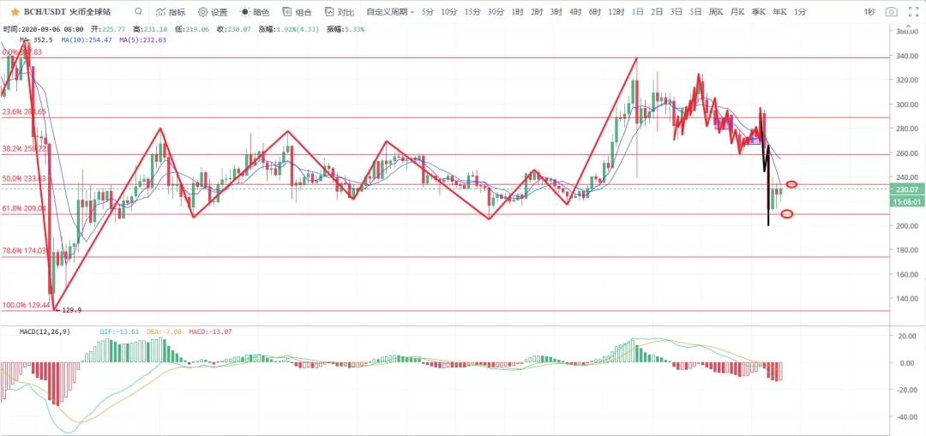Select the 10分 timeframe
The height and width of the screenshot is (436, 926).
point(448,12)
